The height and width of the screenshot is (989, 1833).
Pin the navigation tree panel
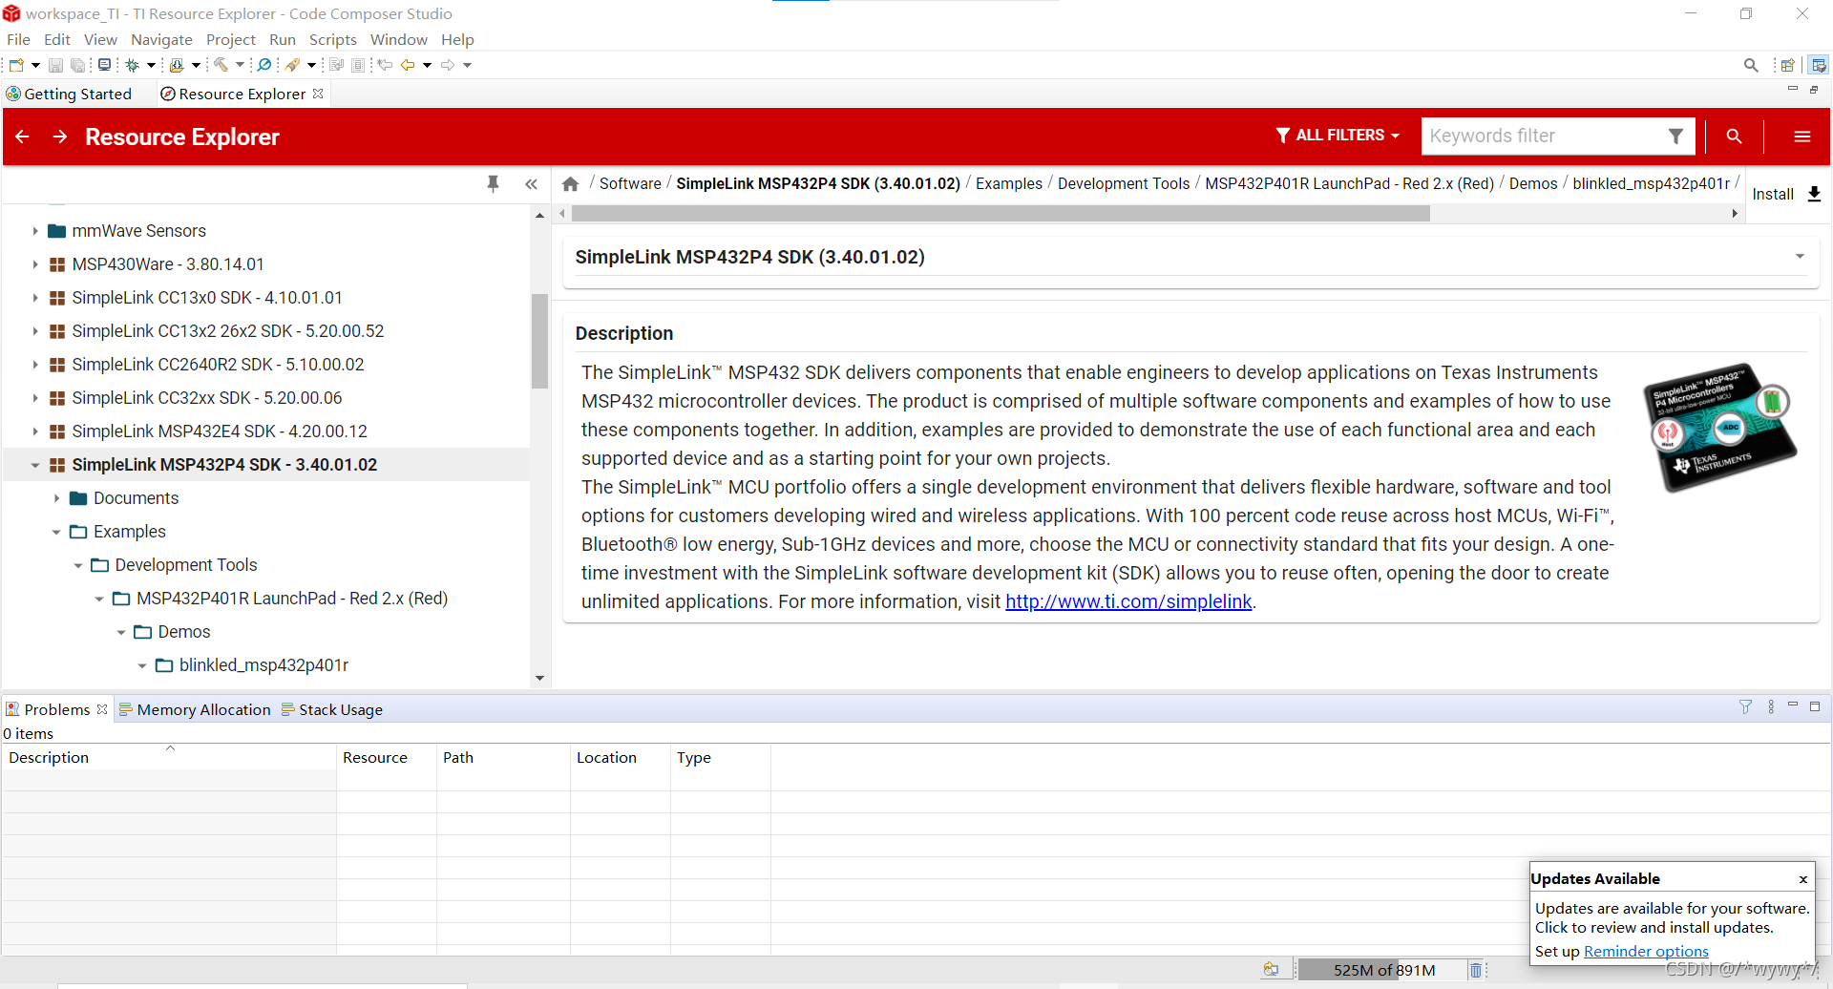(494, 184)
